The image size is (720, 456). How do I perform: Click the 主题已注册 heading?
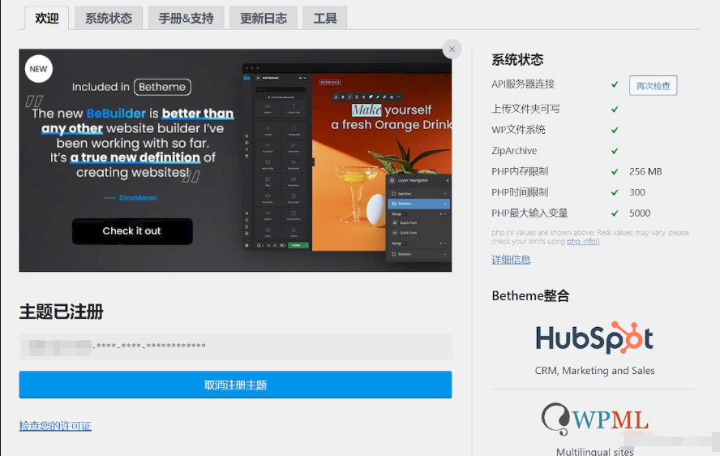coord(61,312)
